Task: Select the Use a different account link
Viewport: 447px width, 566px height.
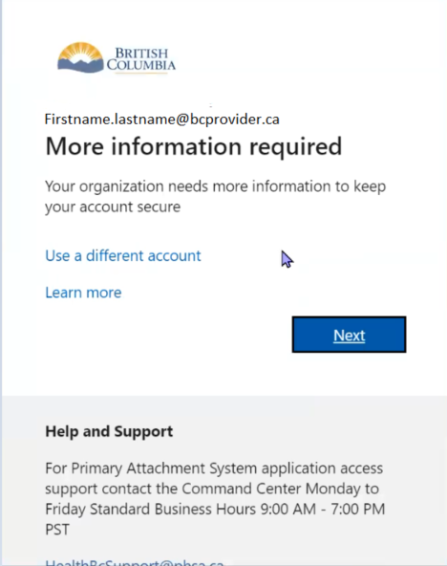Action: pos(123,255)
